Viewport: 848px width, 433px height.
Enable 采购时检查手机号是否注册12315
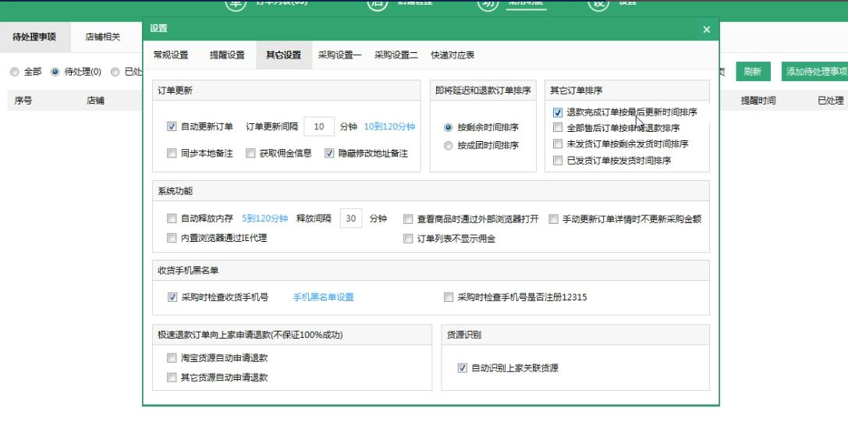click(x=449, y=297)
